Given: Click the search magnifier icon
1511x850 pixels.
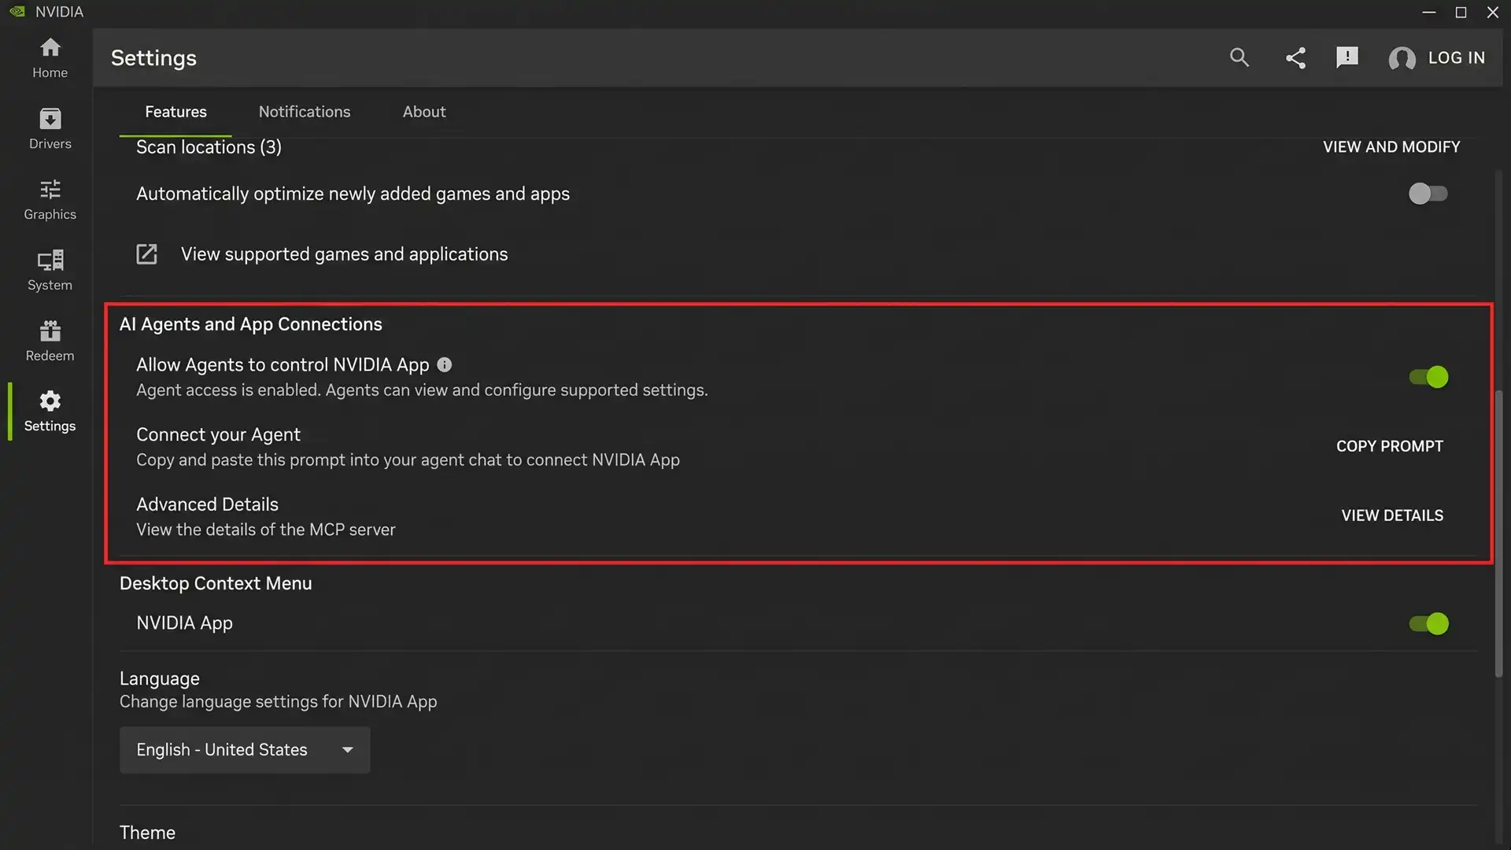Looking at the screenshot, I should [x=1239, y=57].
